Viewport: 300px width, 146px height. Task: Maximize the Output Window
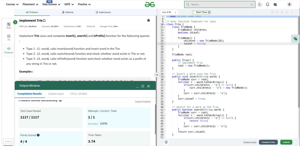coord(143,86)
